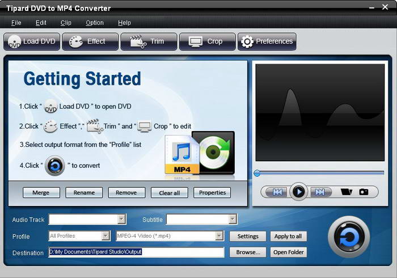Minimize the converter window
The image size is (397, 278).
371,7
